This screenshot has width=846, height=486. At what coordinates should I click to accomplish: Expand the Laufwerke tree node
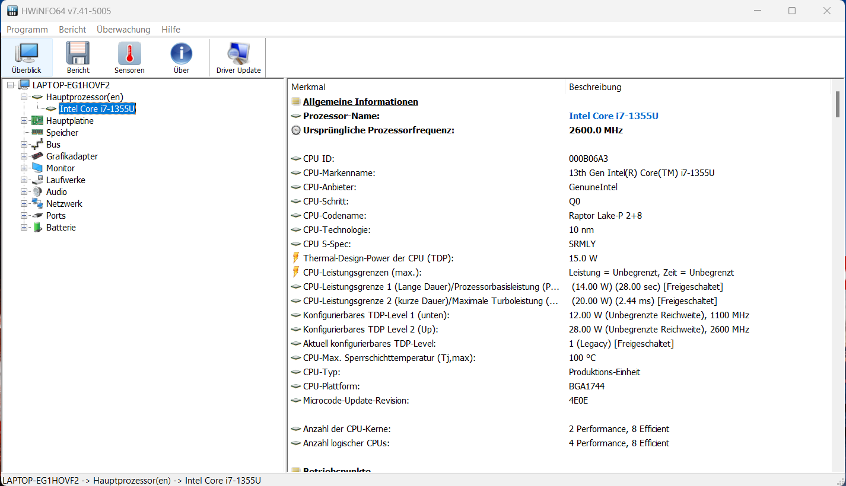tap(24, 180)
